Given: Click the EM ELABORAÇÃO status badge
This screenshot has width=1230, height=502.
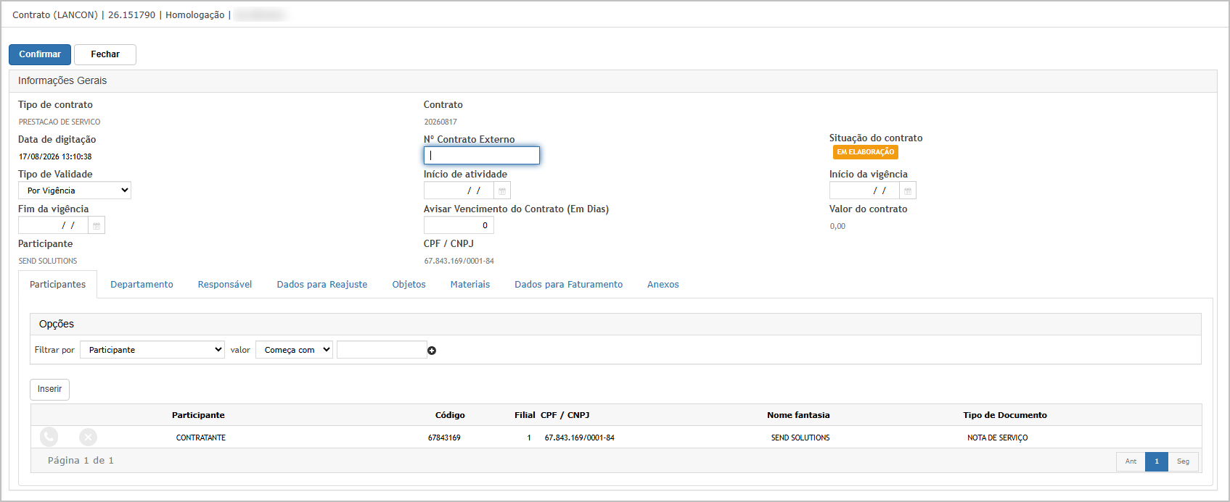Looking at the screenshot, I should click(x=866, y=152).
